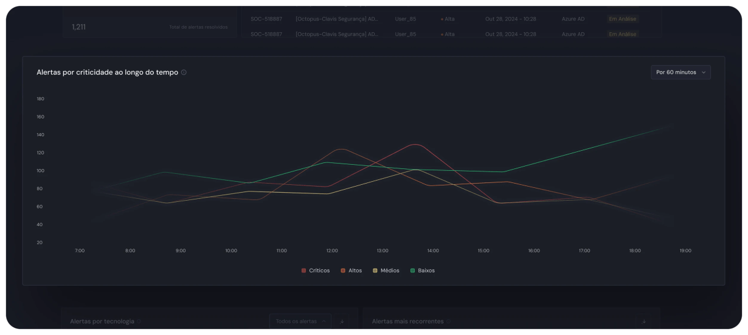Click info icon next to Alertas por tecnologia
Viewport: 748px width, 335px height.
click(139, 321)
